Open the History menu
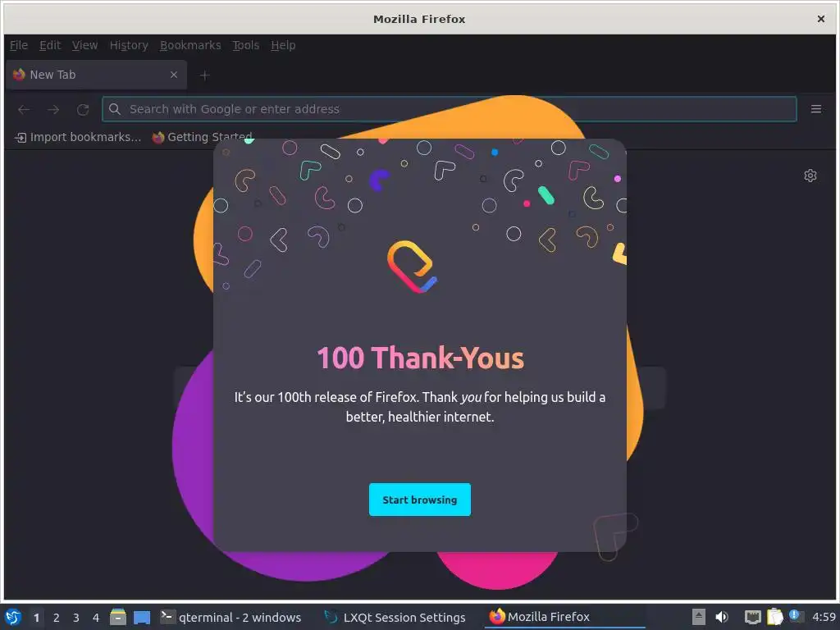840x630 pixels. pyautogui.click(x=129, y=46)
